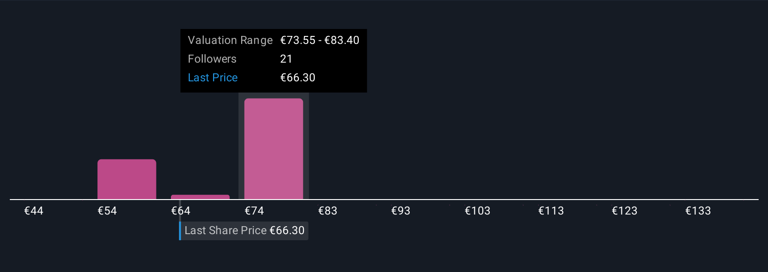Image resolution: width=768 pixels, height=272 pixels.
Task: Click the €133 axis label
Action: coord(698,211)
